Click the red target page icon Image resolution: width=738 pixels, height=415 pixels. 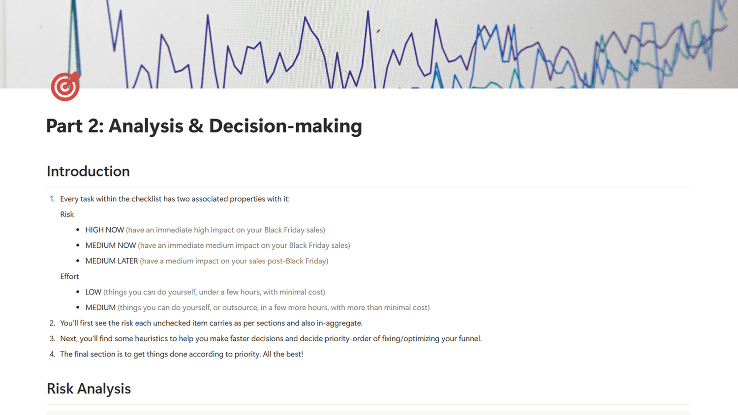point(65,87)
